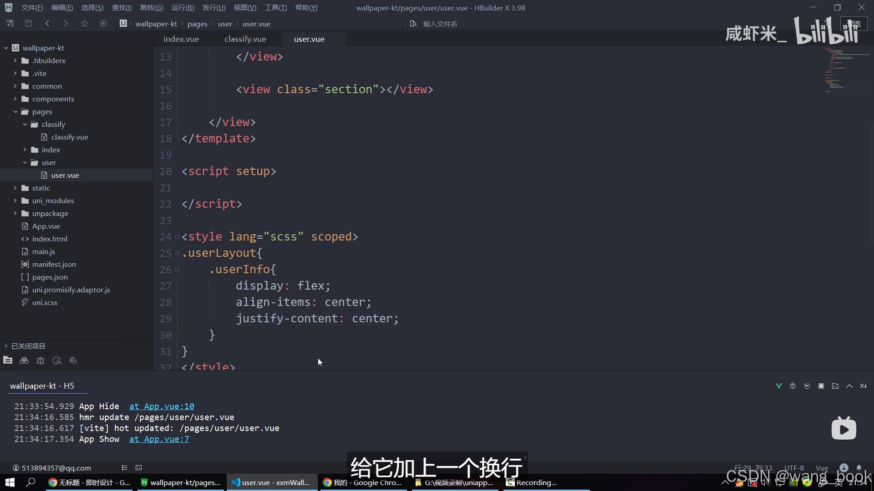Expand the uni_modules folder
The height and width of the screenshot is (491, 874).
(x=15, y=200)
